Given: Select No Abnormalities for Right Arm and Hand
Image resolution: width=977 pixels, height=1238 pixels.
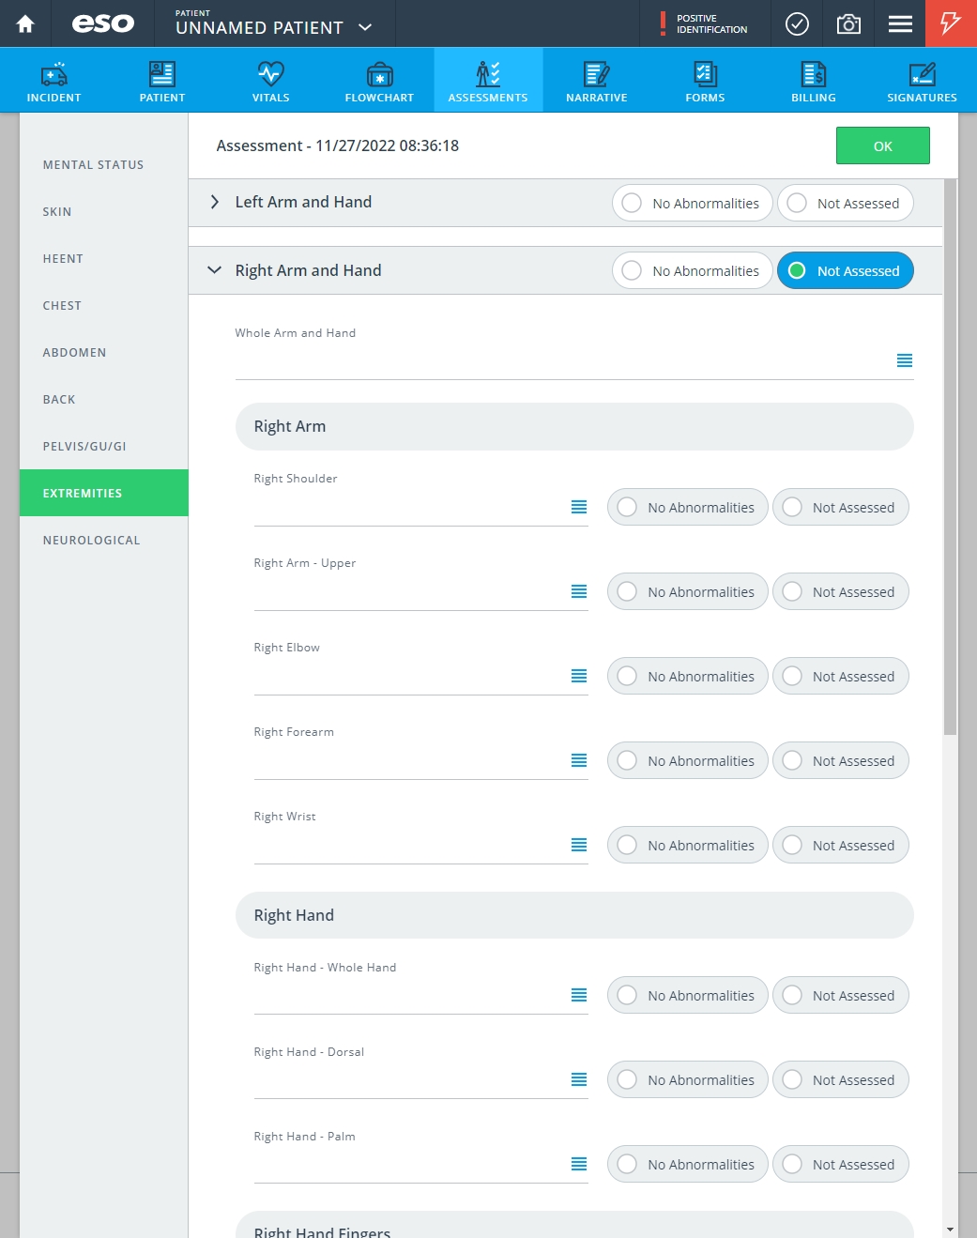Looking at the screenshot, I should point(693,270).
